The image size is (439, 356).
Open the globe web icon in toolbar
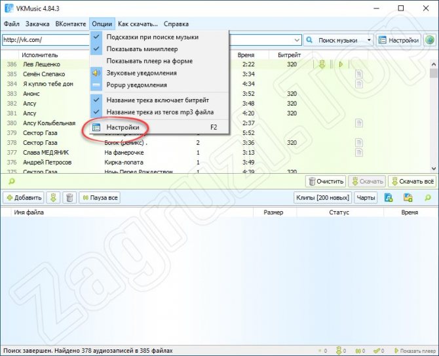tap(430, 41)
